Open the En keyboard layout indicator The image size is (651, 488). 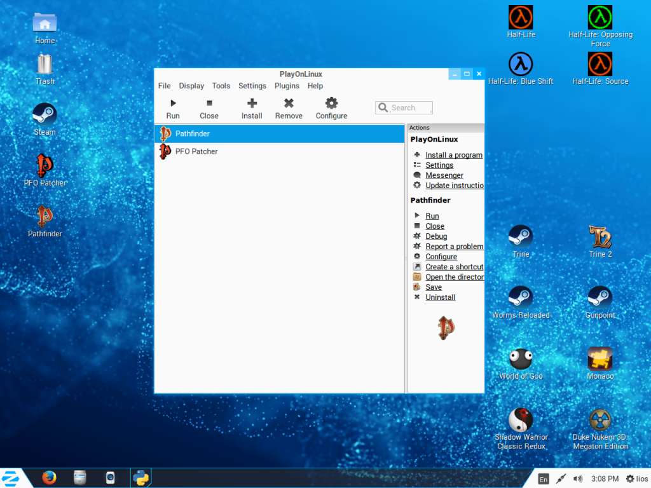pos(543,479)
